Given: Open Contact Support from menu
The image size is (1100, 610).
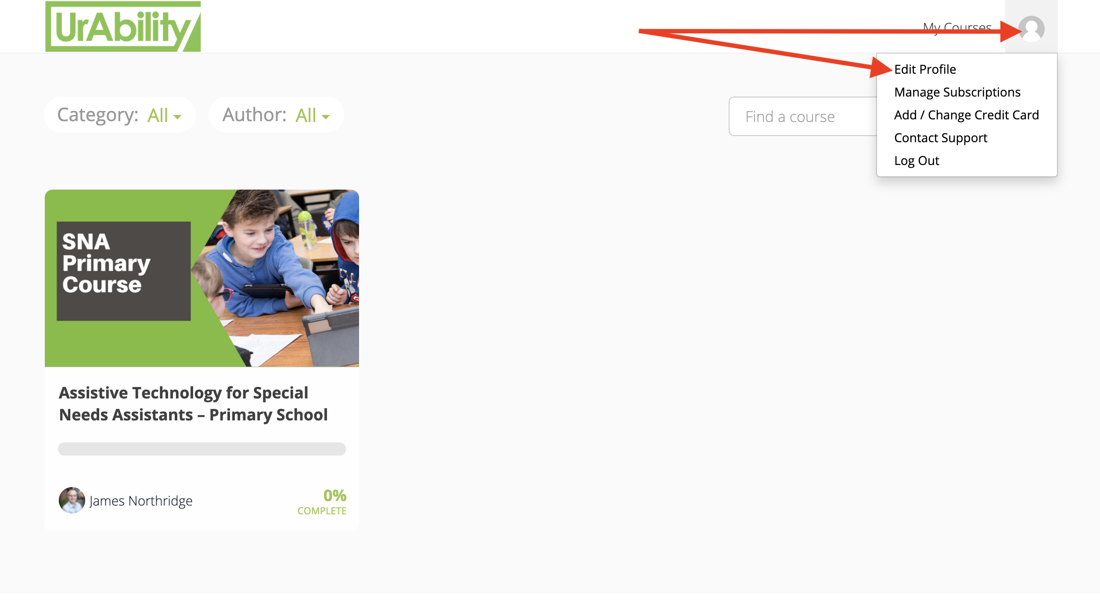Looking at the screenshot, I should (941, 138).
